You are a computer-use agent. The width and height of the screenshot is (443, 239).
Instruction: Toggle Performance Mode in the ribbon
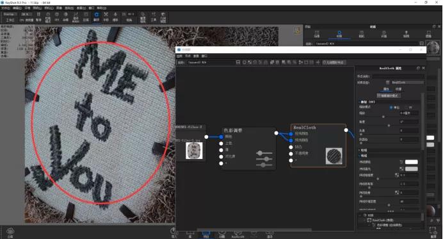48,17
